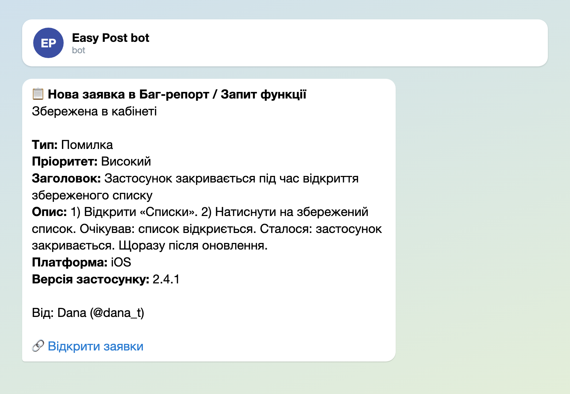Viewport: 570px width, 394px height.
Task: Click the EP bot avatar
Action: [x=48, y=43]
